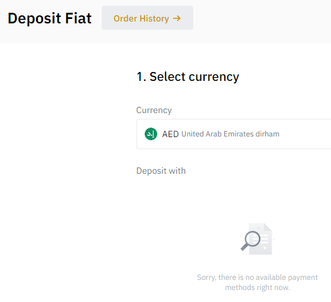Click the 'no available payment methods' message
331x302 pixels.
point(257,282)
